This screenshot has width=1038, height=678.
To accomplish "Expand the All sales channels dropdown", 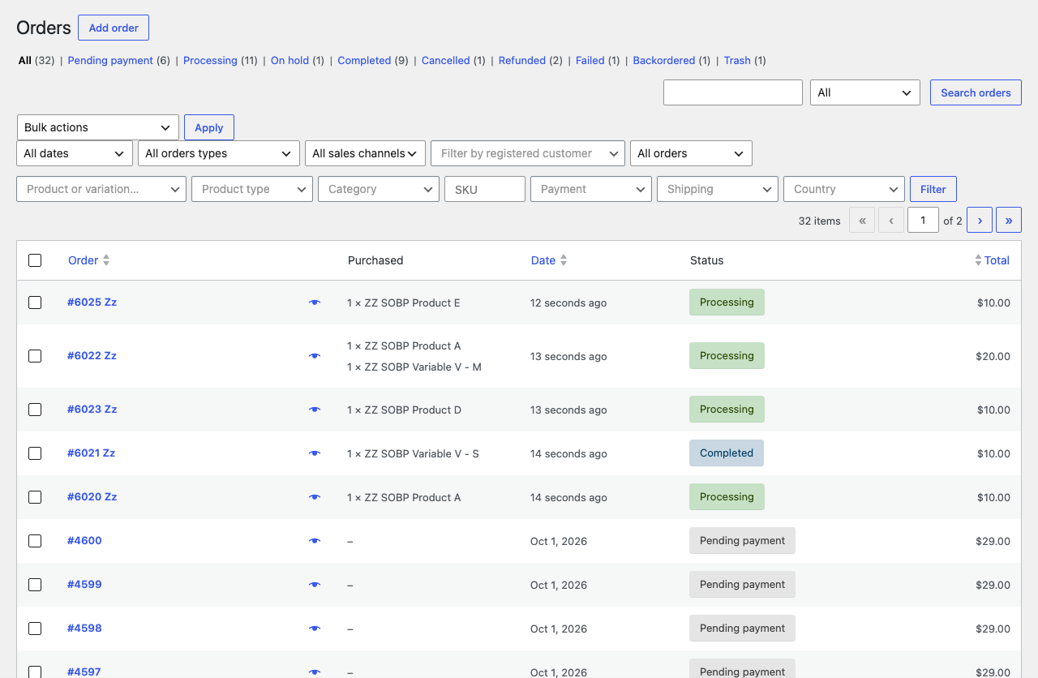I will pyautogui.click(x=365, y=153).
